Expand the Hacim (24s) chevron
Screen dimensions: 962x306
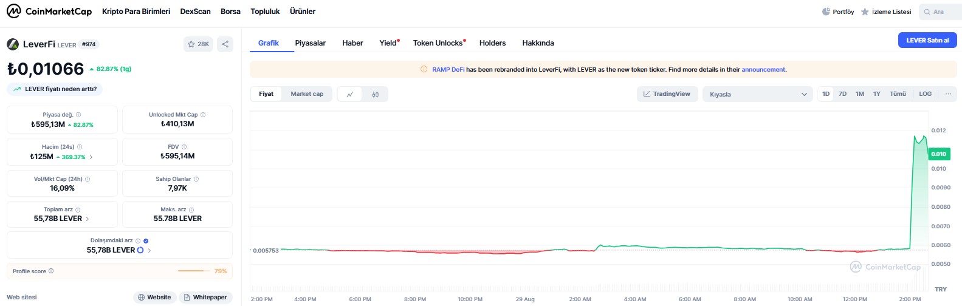[91, 157]
